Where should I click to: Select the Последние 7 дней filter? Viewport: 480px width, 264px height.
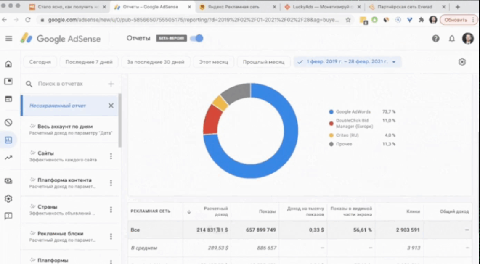89,62
